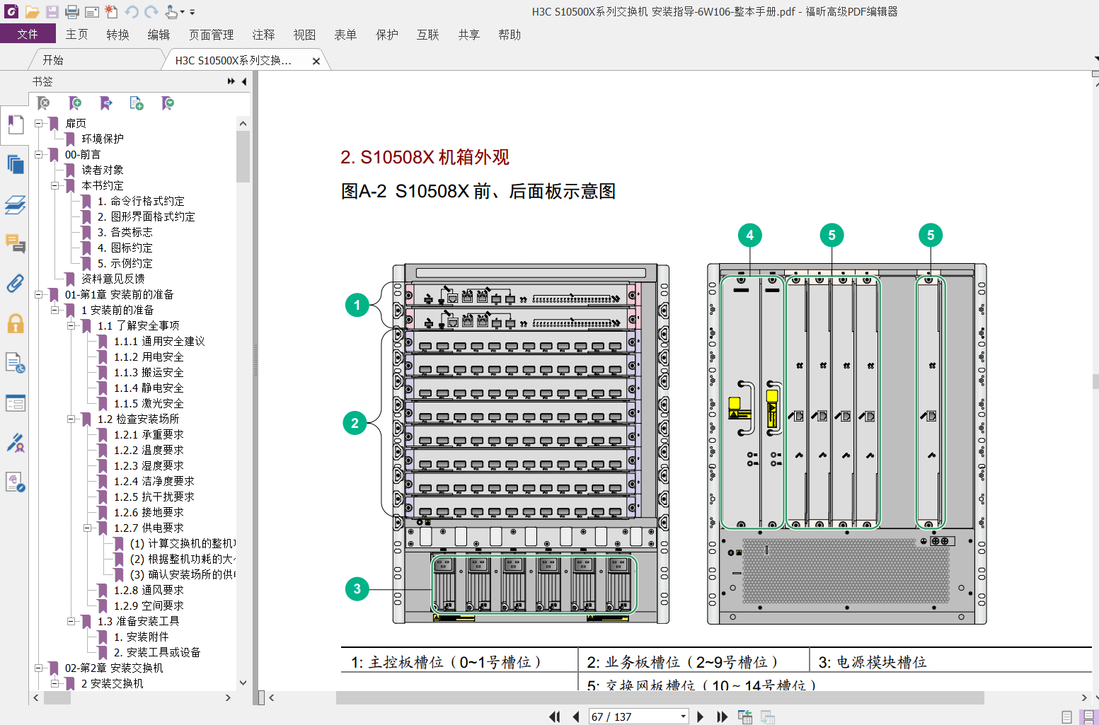Screen dimensions: 1099x725
Task: Open the digital signatures pen panel
Action: [x=16, y=443]
